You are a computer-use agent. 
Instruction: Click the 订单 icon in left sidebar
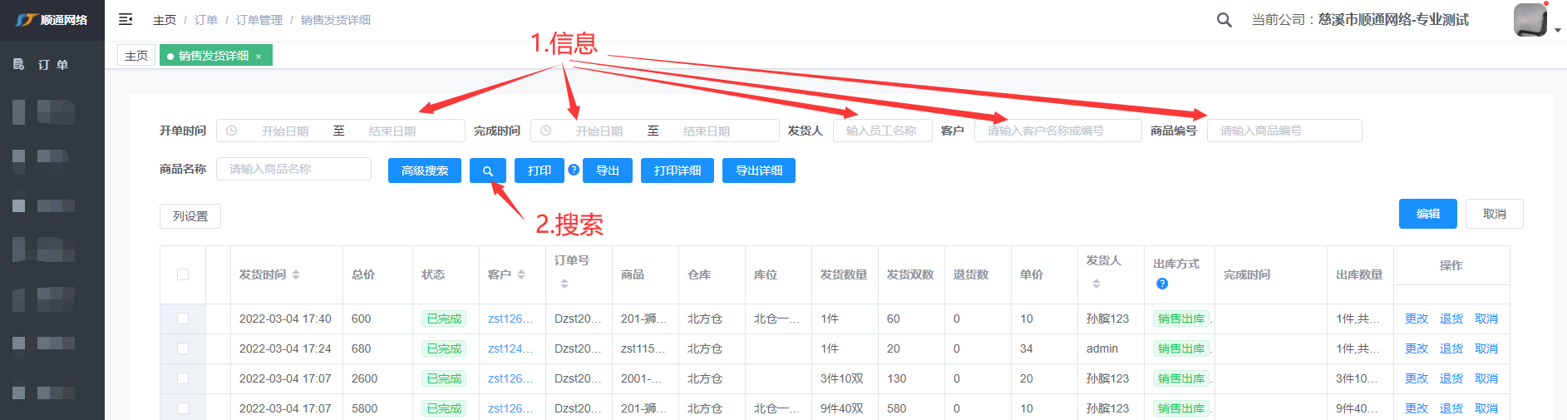coord(19,64)
